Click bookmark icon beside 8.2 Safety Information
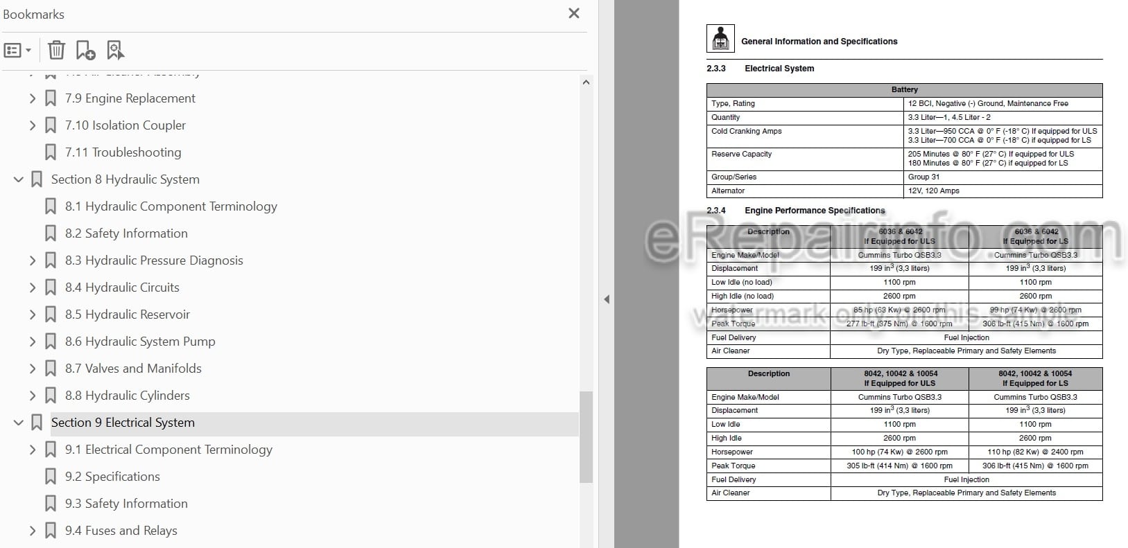1128x548 pixels. point(51,233)
